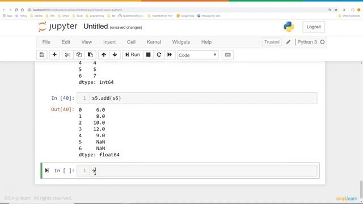Click the dtype: float64 output line
This screenshot has height=204, width=363.
tap(99, 155)
